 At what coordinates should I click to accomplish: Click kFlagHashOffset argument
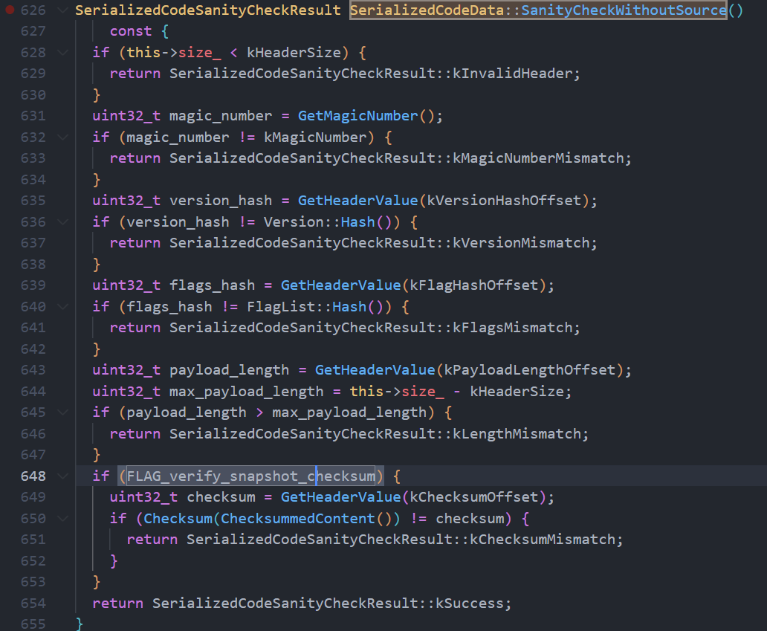coord(474,285)
